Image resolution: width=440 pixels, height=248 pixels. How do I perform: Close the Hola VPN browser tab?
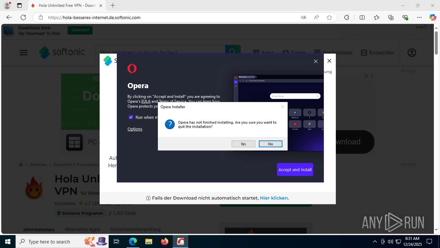pos(101,5)
